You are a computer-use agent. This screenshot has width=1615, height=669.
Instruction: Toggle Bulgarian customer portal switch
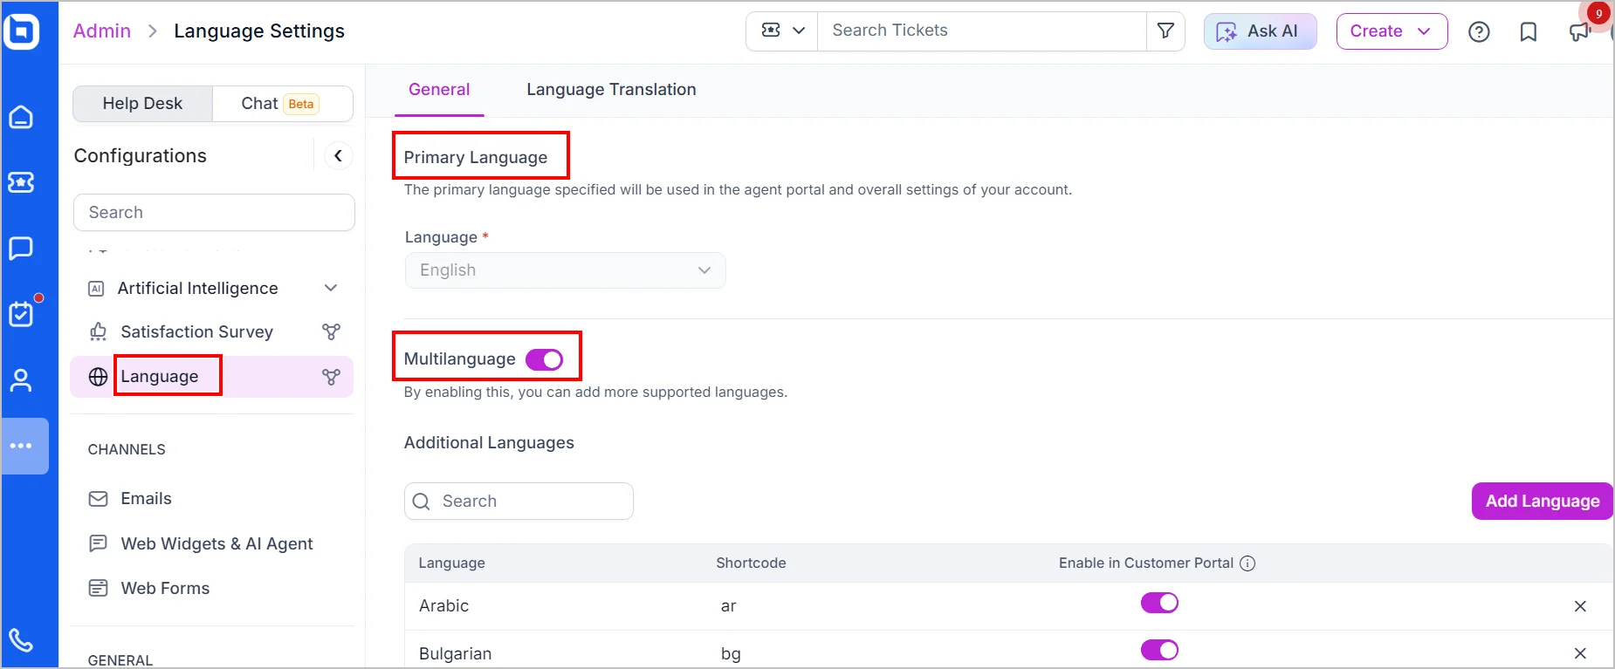pyautogui.click(x=1159, y=651)
